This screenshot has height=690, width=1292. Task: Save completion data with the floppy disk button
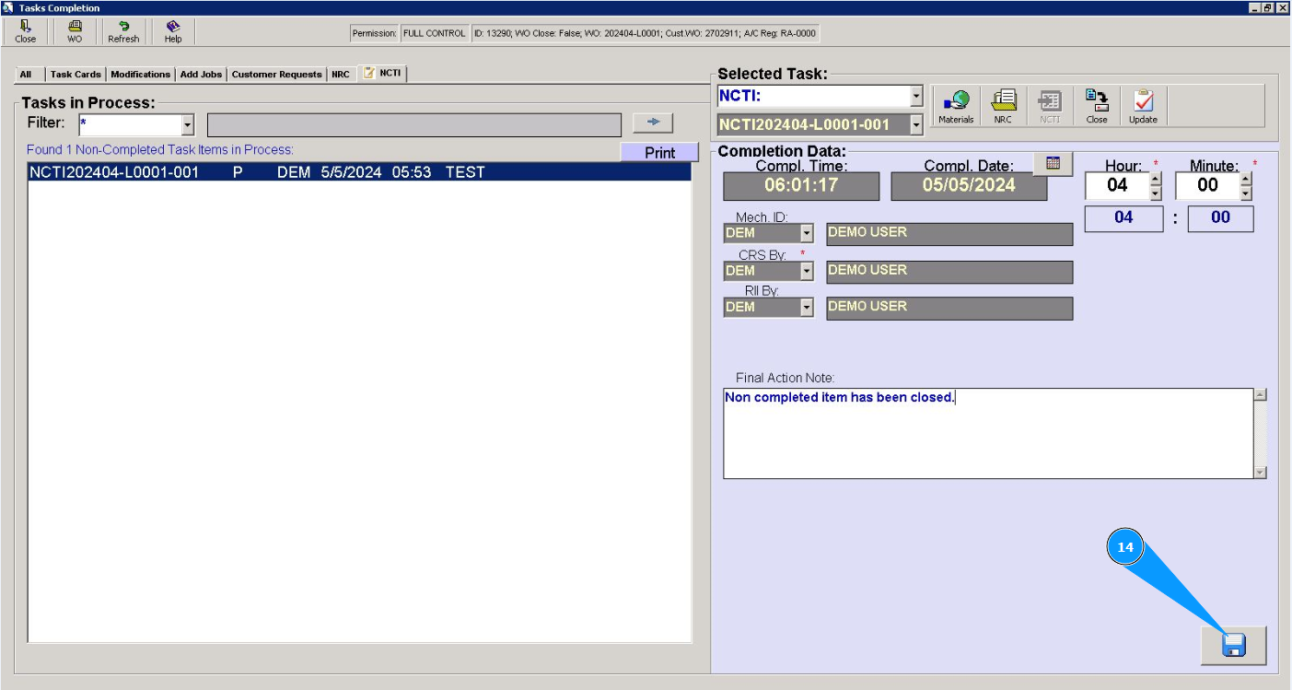click(x=1234, y=646)
